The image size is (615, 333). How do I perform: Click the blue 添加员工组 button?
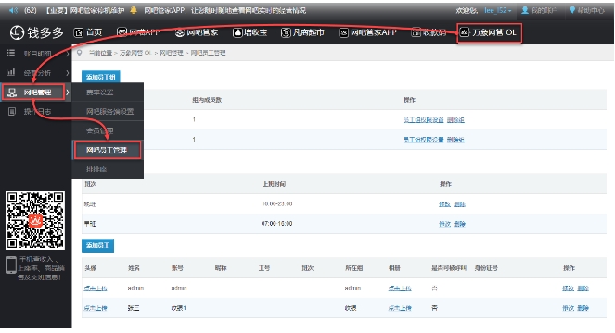[101, 77]
